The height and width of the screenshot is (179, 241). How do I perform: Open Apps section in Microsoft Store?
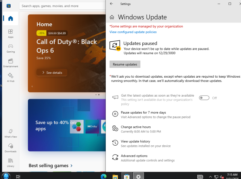[x=11, y=33]
